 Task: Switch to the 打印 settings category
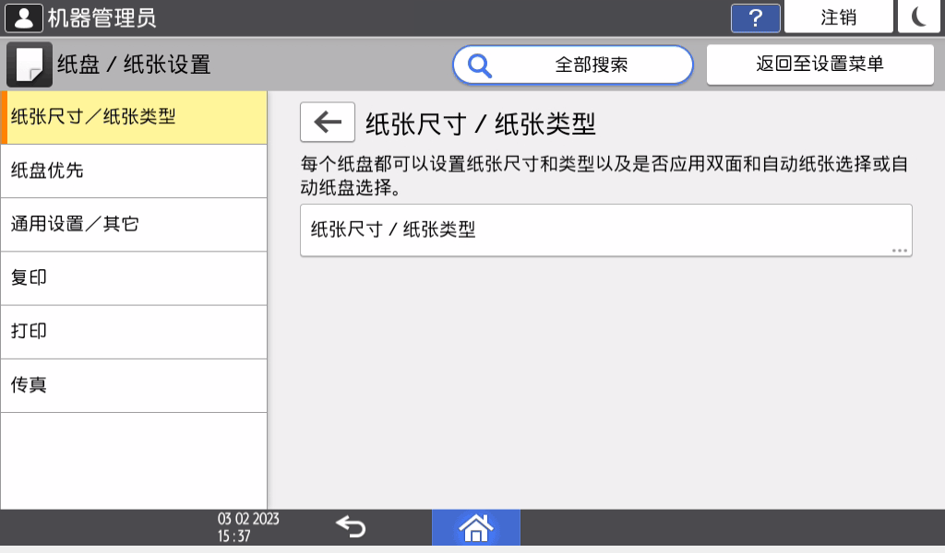[x=134, y=331]
